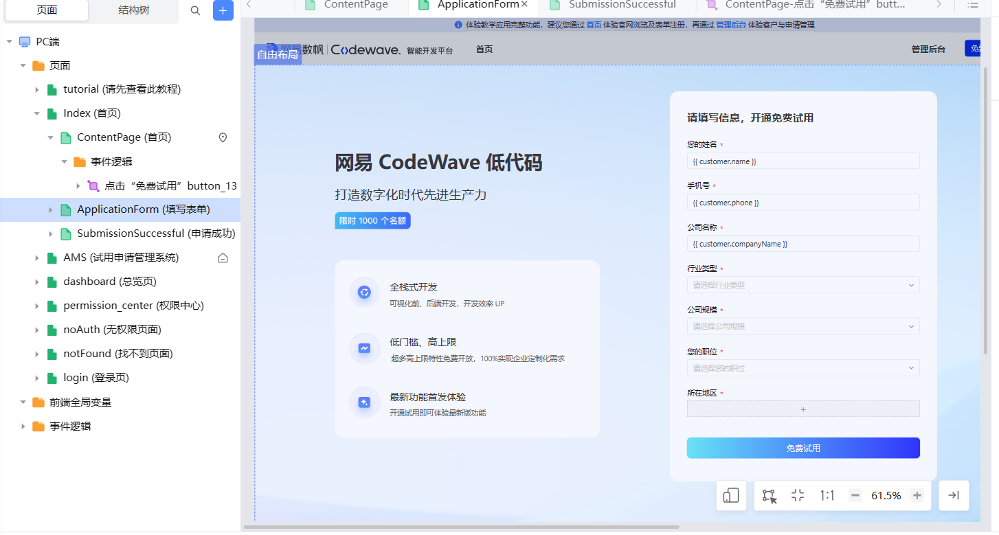999x535 pixels.
Task: Open the 公司规模 dropdown
Action: (802, 326)
